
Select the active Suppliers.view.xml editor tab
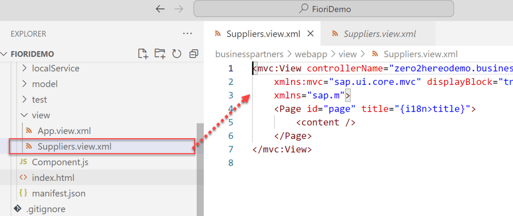tap(263, 34)
